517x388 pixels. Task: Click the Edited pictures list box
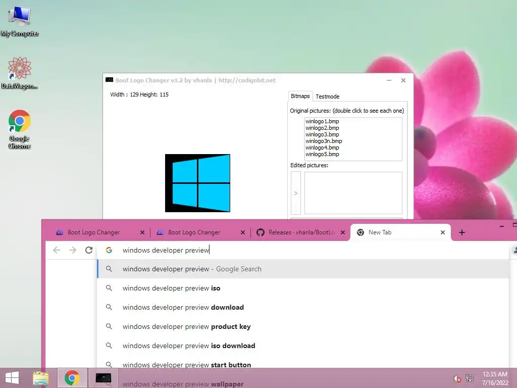[353, 193]
